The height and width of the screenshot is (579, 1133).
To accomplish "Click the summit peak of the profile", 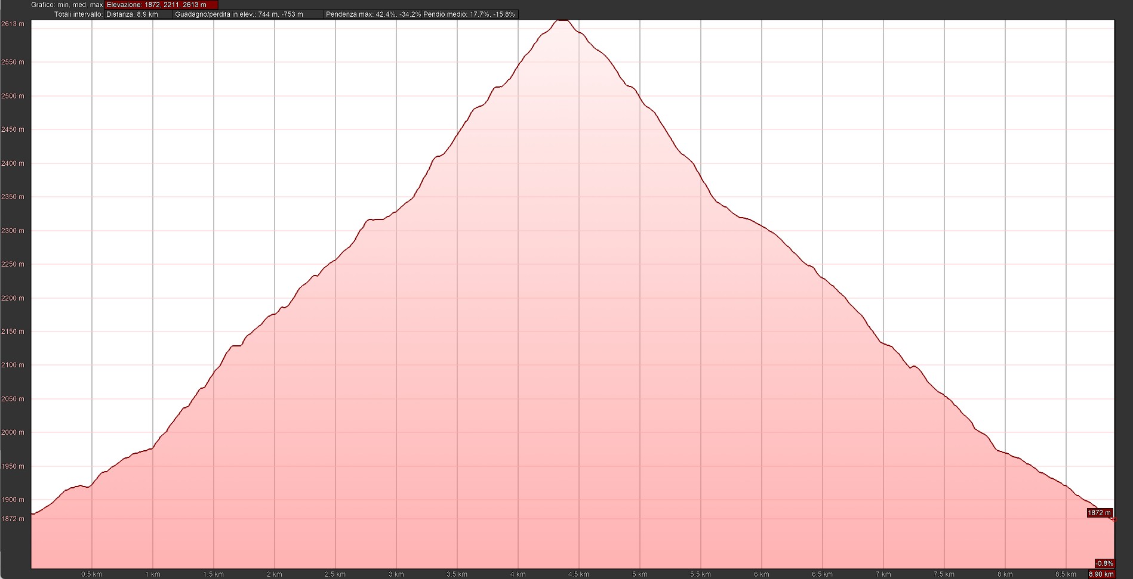I will point(562,20).
